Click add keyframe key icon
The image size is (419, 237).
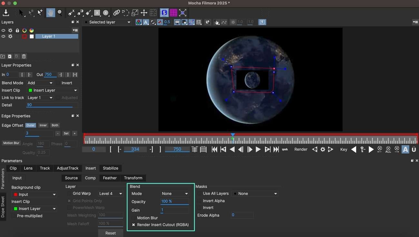[363, 149]
